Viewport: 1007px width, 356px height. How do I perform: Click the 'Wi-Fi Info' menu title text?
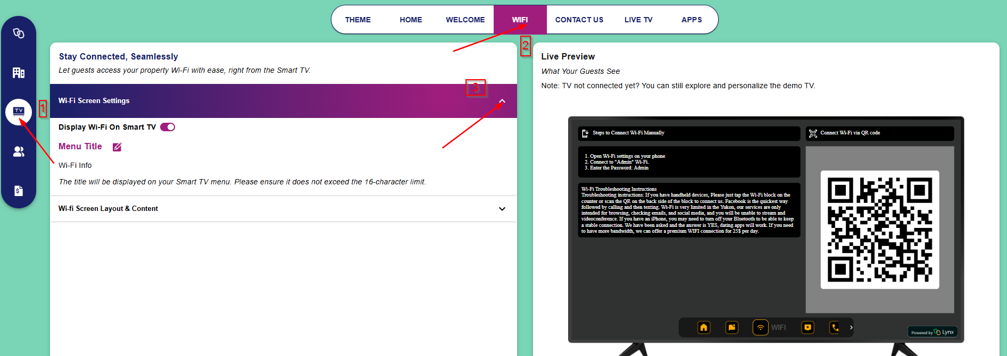click(x=75, y=165)
